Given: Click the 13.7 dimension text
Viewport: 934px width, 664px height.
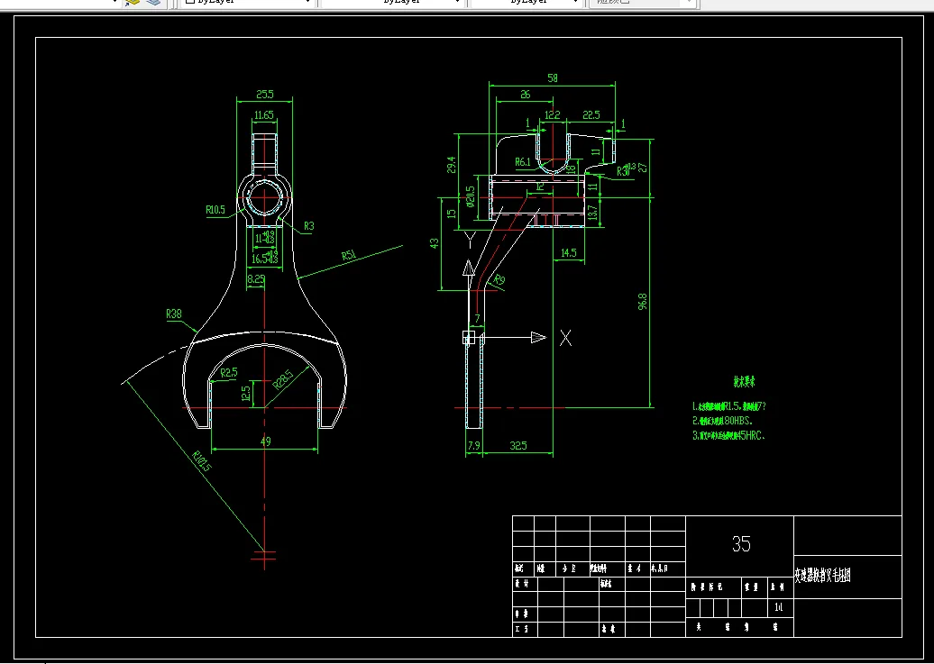Looking at the screenshot, I should coord(591,212).
